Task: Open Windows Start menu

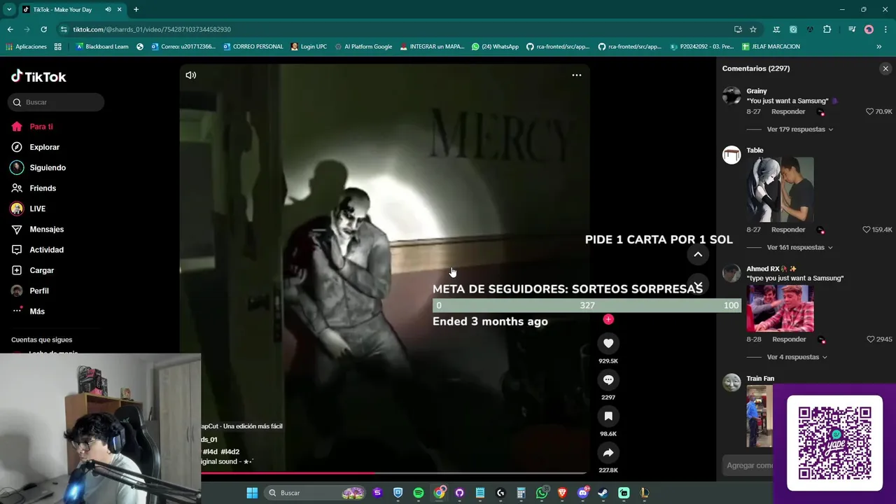Action: point(252,493)
